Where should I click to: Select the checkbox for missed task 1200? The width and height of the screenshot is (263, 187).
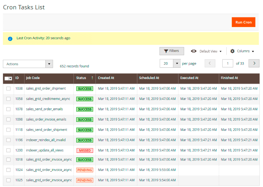(x=8, y=150)
